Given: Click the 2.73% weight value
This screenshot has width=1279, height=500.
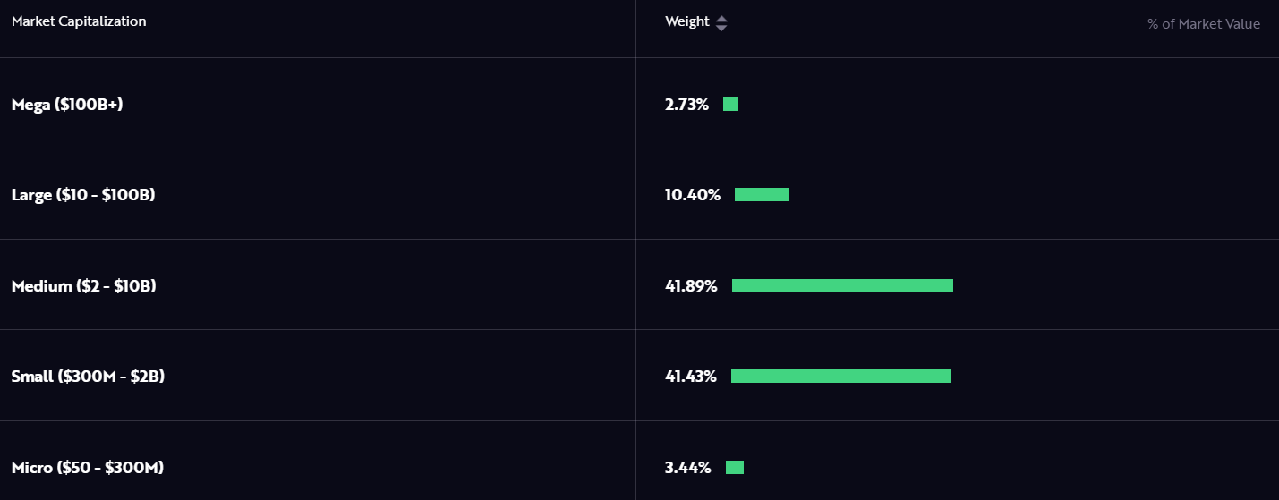Looking at the screenshot, I should (x=686, y=105).
